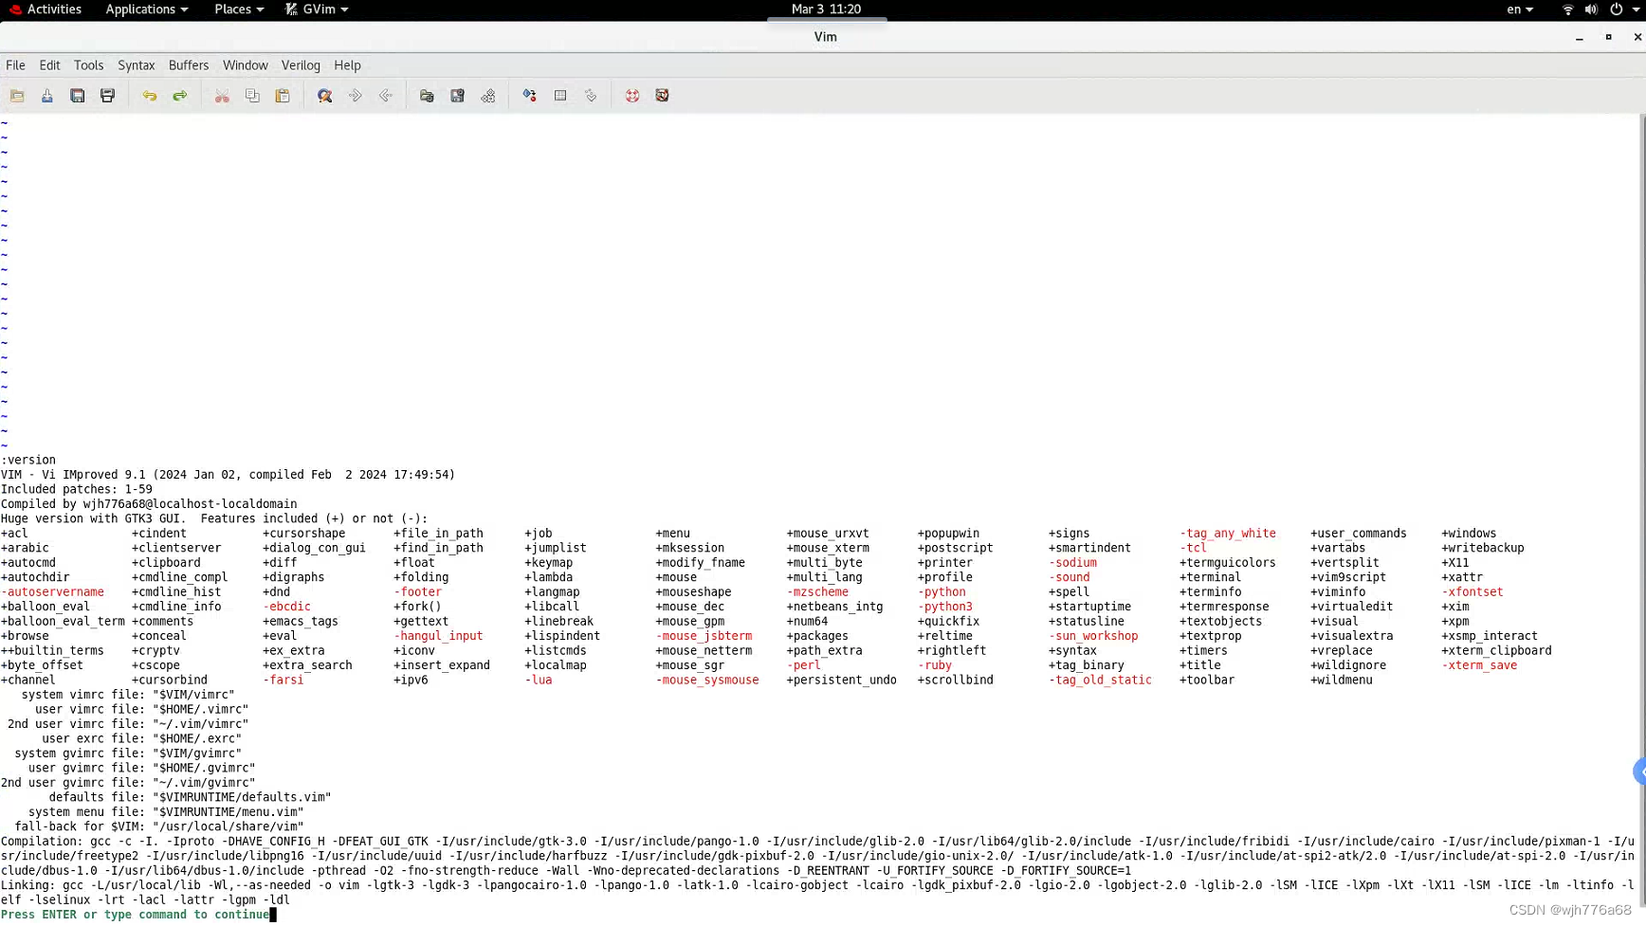
Task: Open the File menu
Action: pyautogui.click(x=15, y=65)
